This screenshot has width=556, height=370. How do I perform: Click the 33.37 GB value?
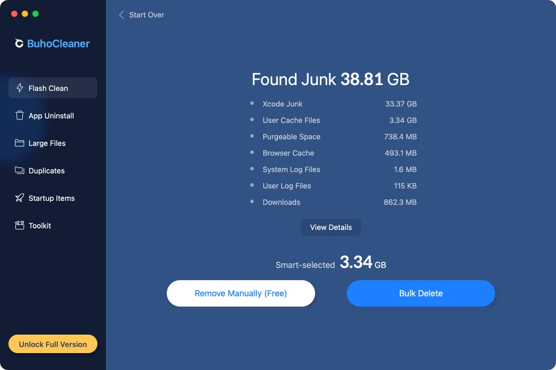pos(401,104)
